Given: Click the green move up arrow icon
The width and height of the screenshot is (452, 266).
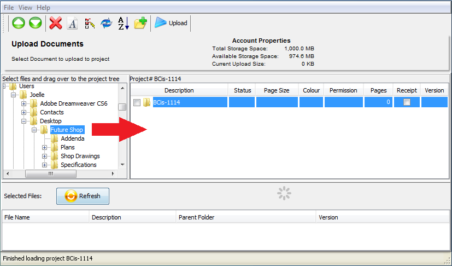Looking at the screenshot, I should point(19,23).
